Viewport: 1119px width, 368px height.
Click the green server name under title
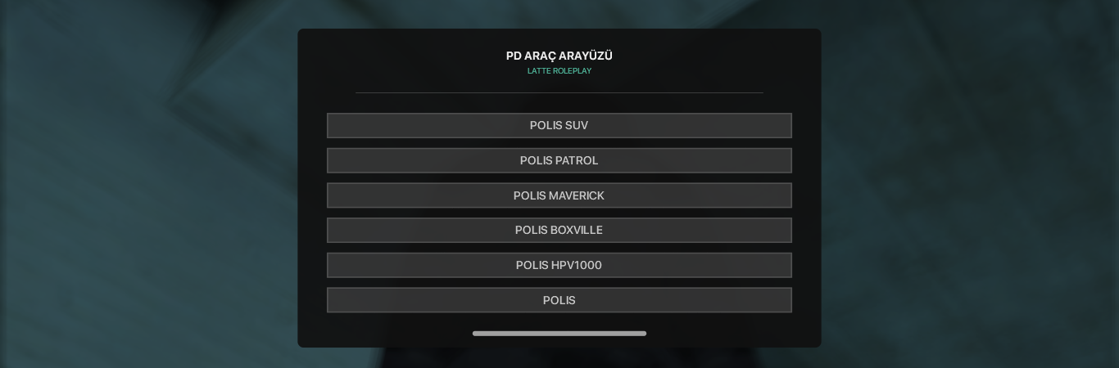559,71
